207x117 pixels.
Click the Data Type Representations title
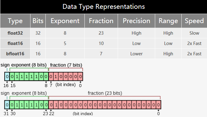104,7
